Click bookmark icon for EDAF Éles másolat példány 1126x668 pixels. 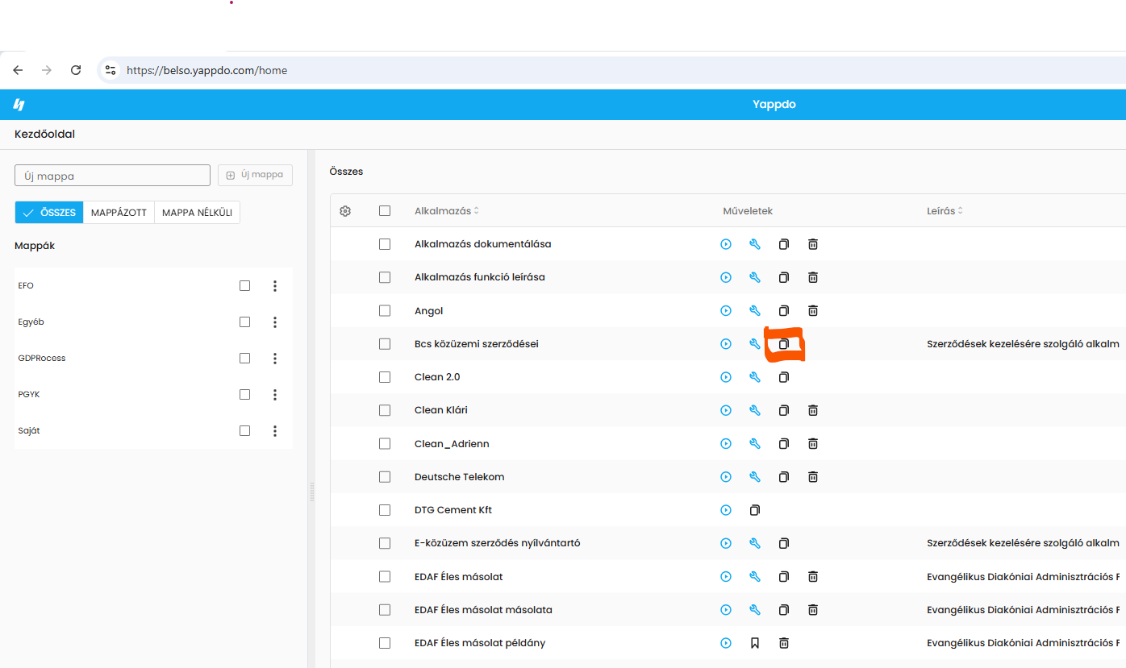pos(755,643)
